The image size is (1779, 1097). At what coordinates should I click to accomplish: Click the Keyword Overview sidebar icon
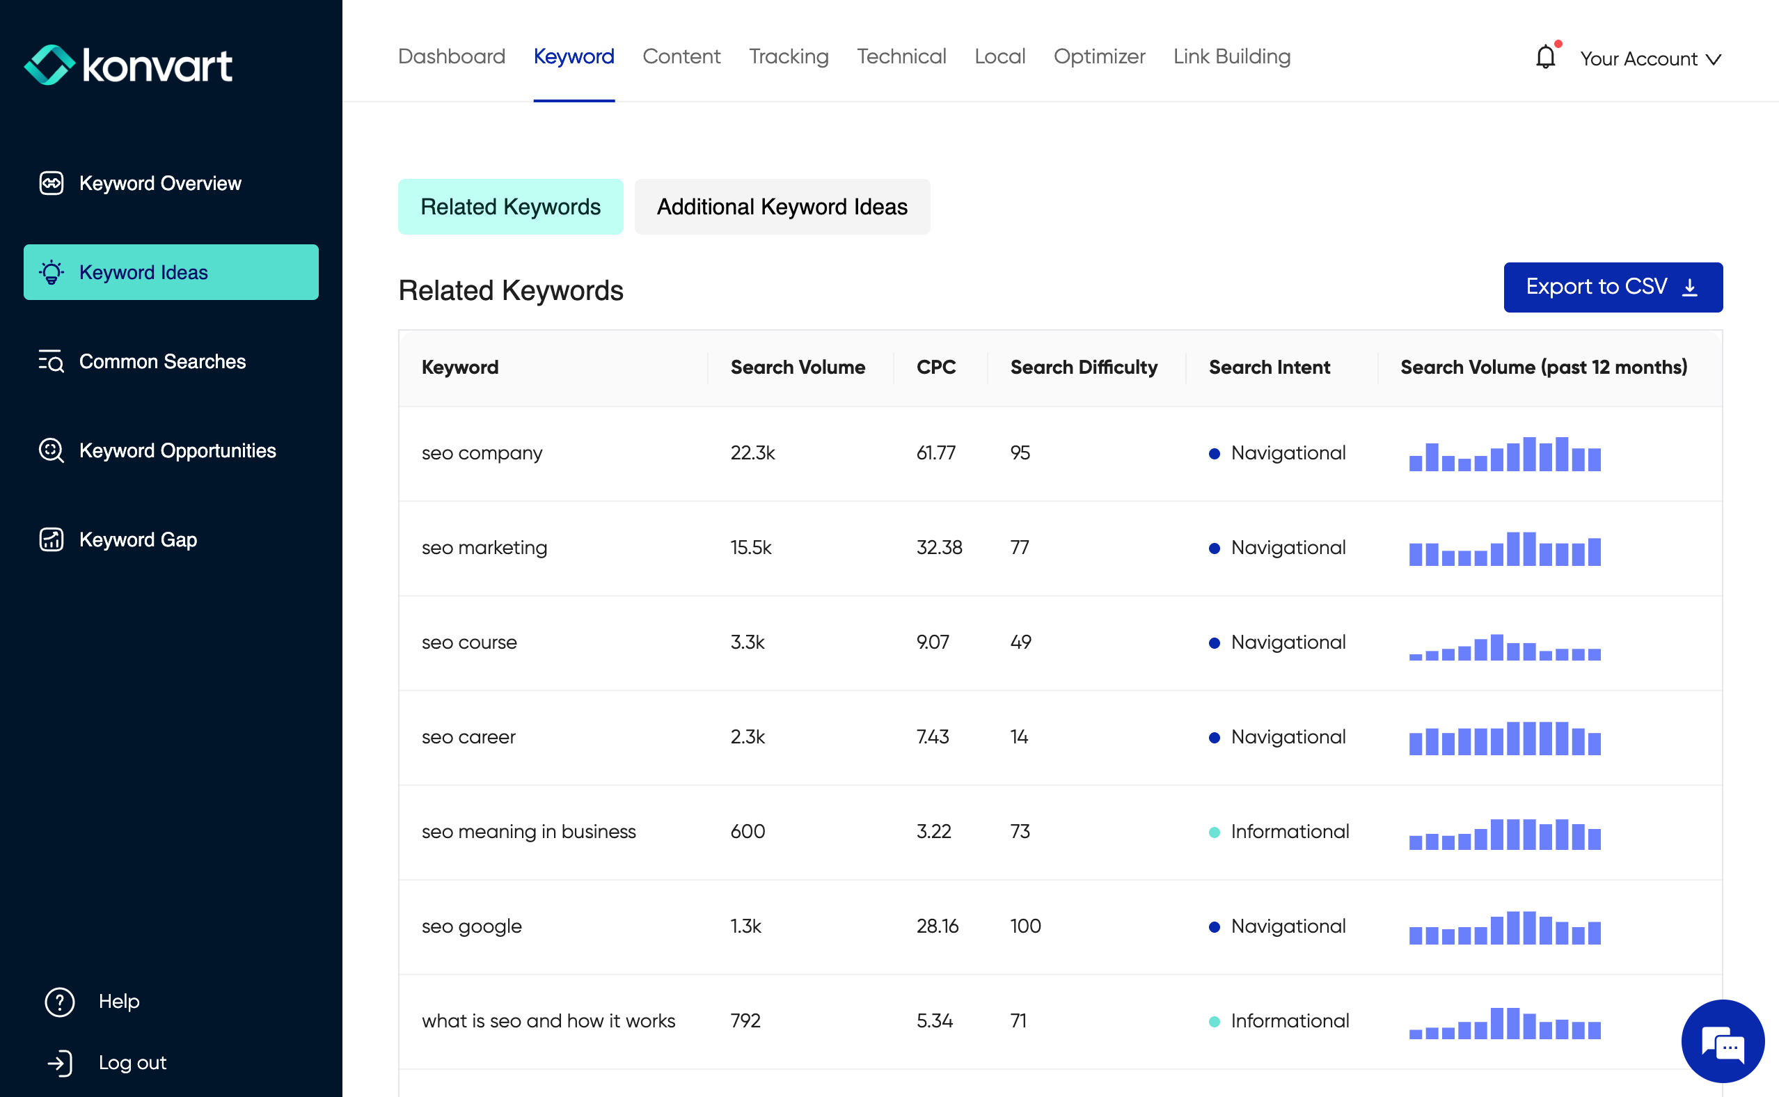52,184
